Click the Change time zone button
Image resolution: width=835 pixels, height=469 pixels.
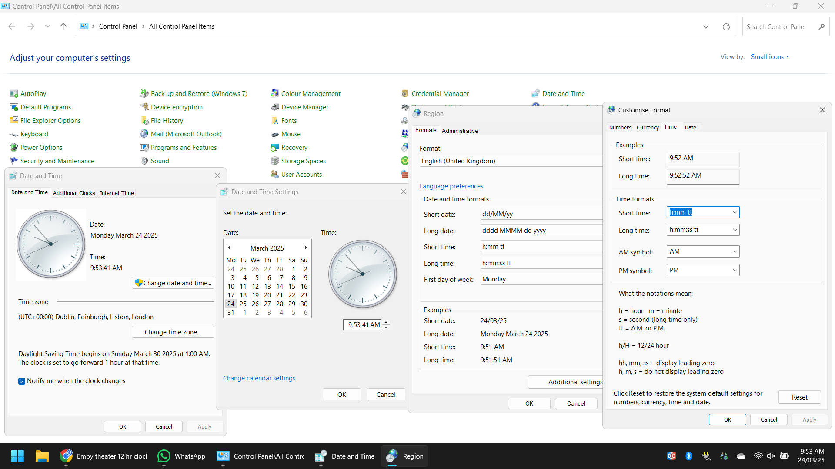click(173, 332)
